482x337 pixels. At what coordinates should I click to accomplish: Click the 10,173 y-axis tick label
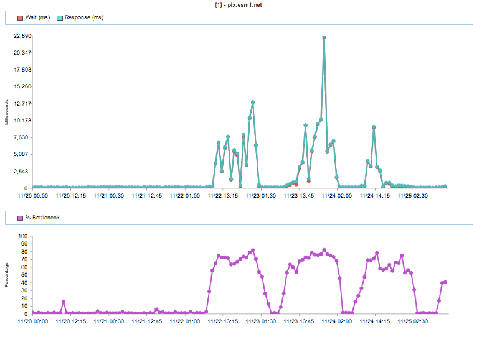[22, 121]
